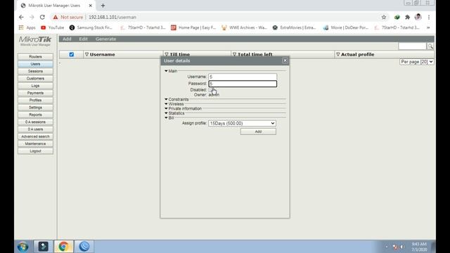Expand the Wireless section

(x=166, y=104)
